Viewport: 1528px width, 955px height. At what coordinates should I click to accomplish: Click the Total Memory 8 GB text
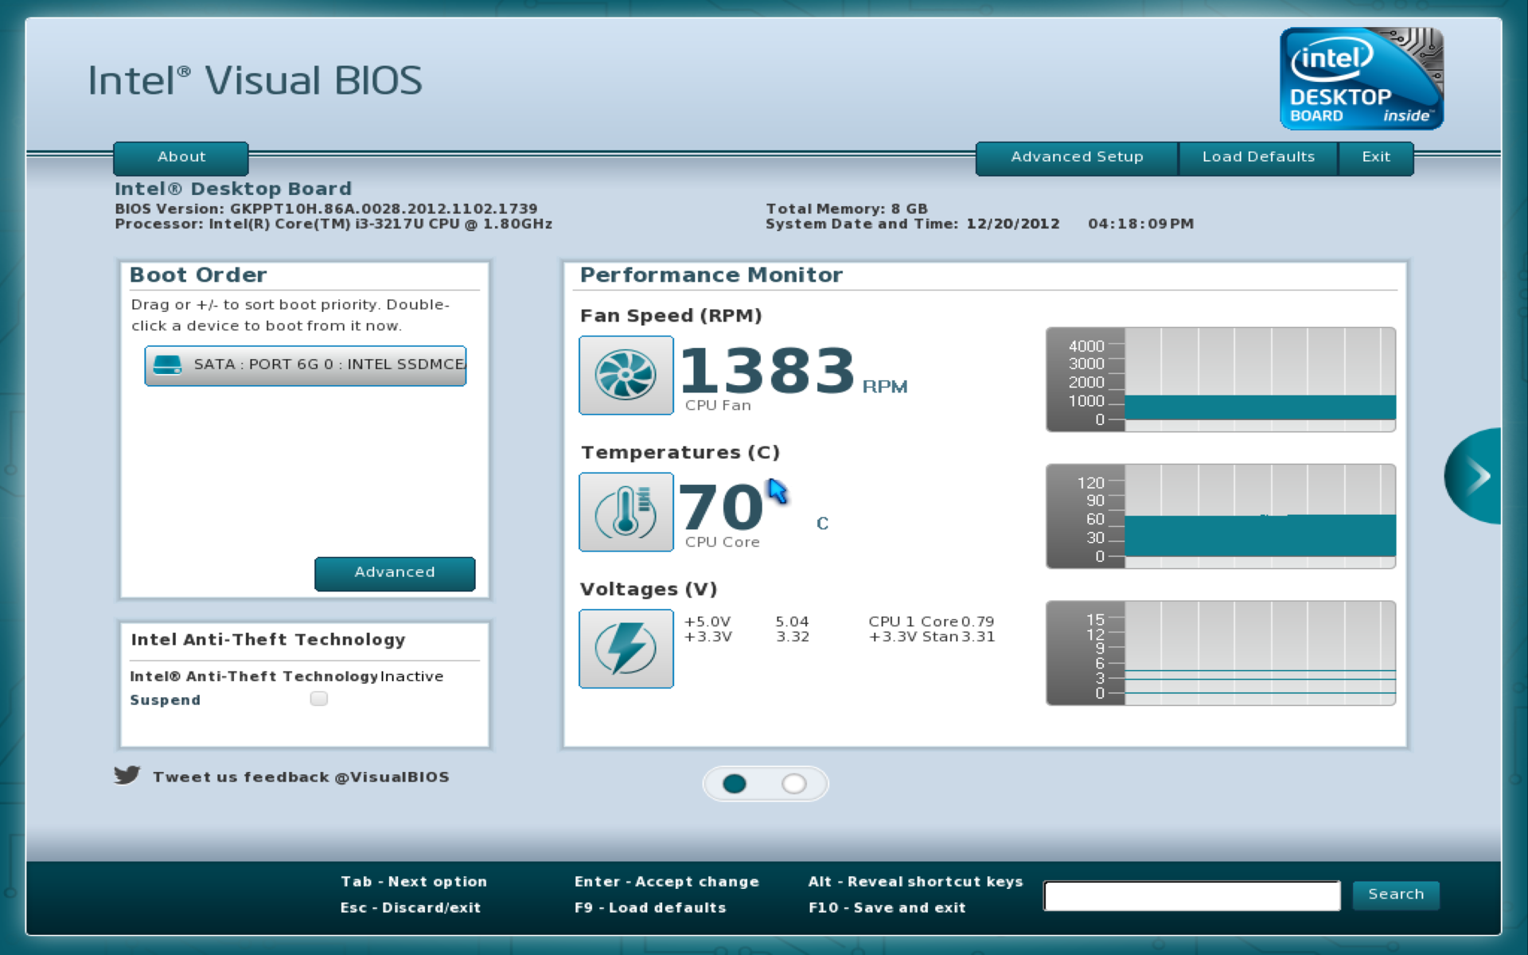tap(847, 209)
